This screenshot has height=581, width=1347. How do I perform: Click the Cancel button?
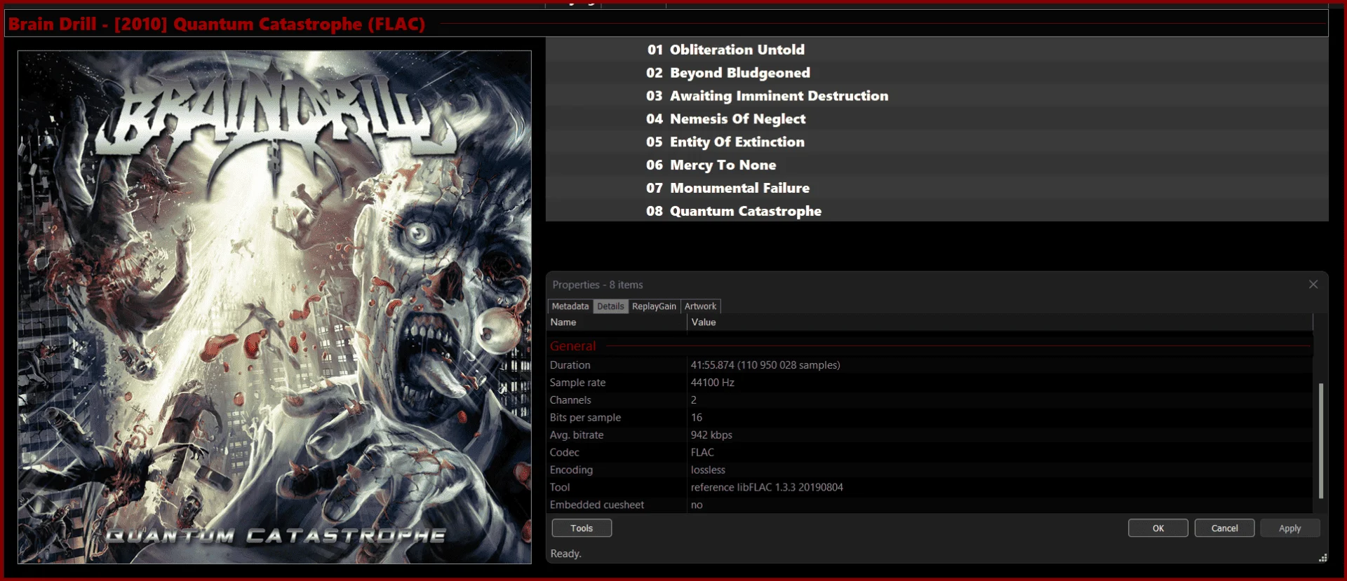click(1224, 528)
